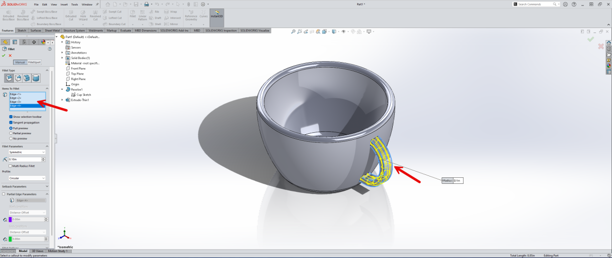Enable the Partial Edge Parameters checkbox

pos(4,194)
